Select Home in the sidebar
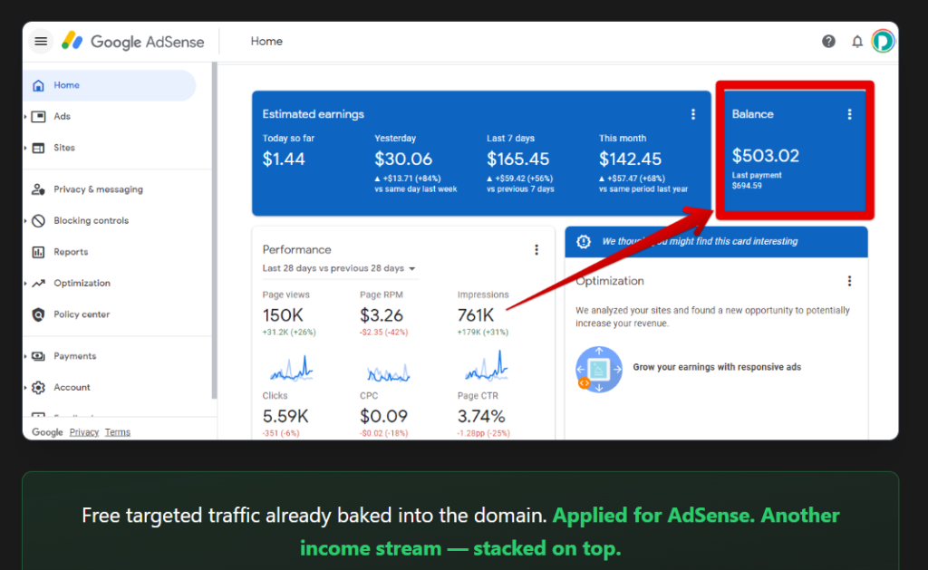This screenshot has height=570, width=928. 66,84
